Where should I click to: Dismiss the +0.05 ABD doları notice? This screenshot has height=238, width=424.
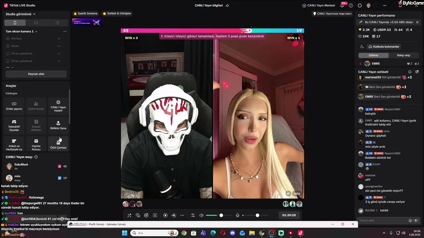click(x=417, y=22)
